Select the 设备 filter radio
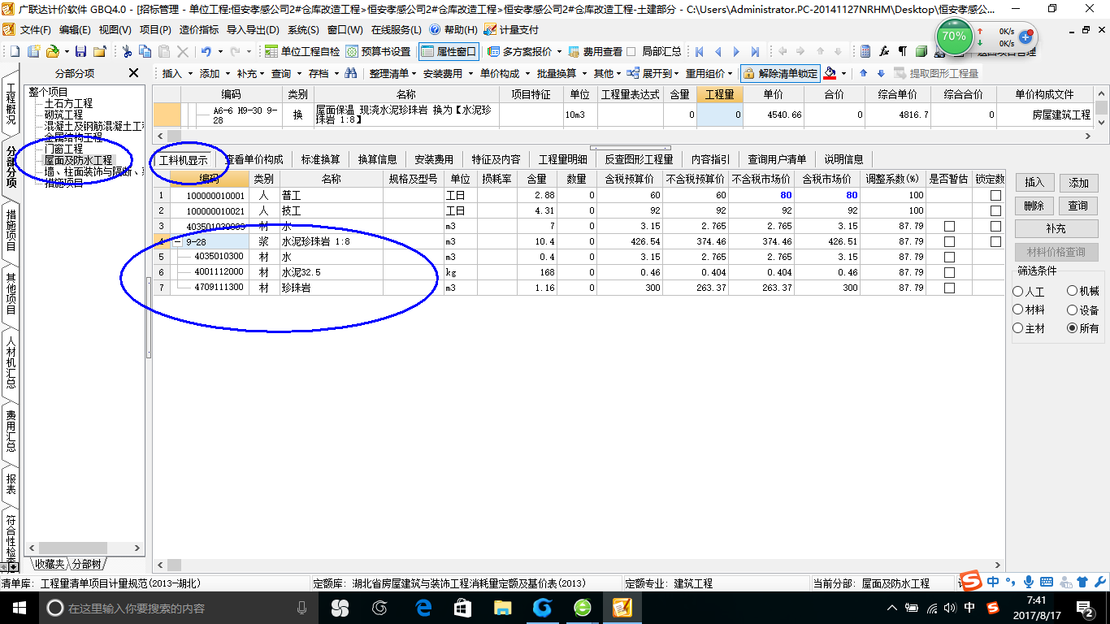The image size is (1110, 624). tap(1073, 310)
